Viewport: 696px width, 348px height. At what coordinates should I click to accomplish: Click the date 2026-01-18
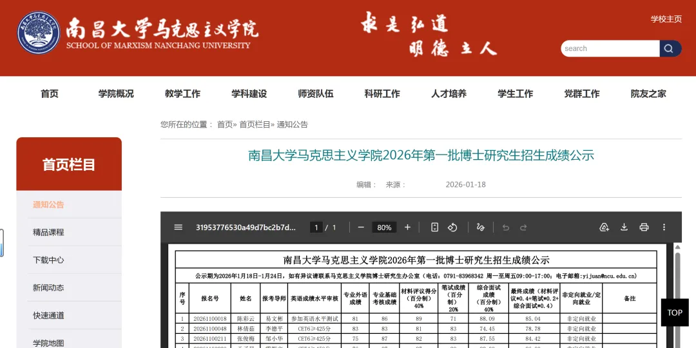466,185
